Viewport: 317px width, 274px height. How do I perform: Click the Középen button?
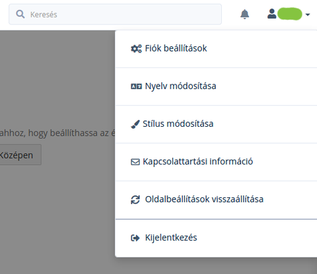[20, 154]
